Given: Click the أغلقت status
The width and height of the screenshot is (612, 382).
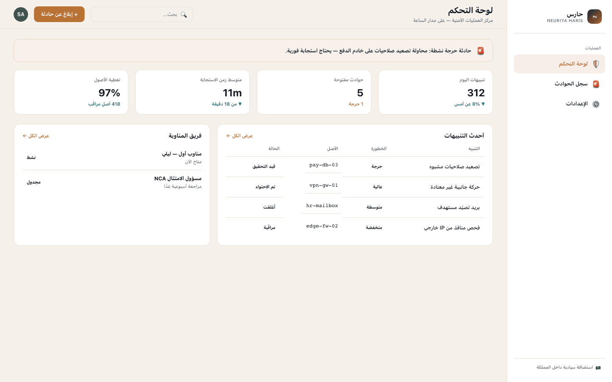Looking at the screenshot, I should point(269,208).
